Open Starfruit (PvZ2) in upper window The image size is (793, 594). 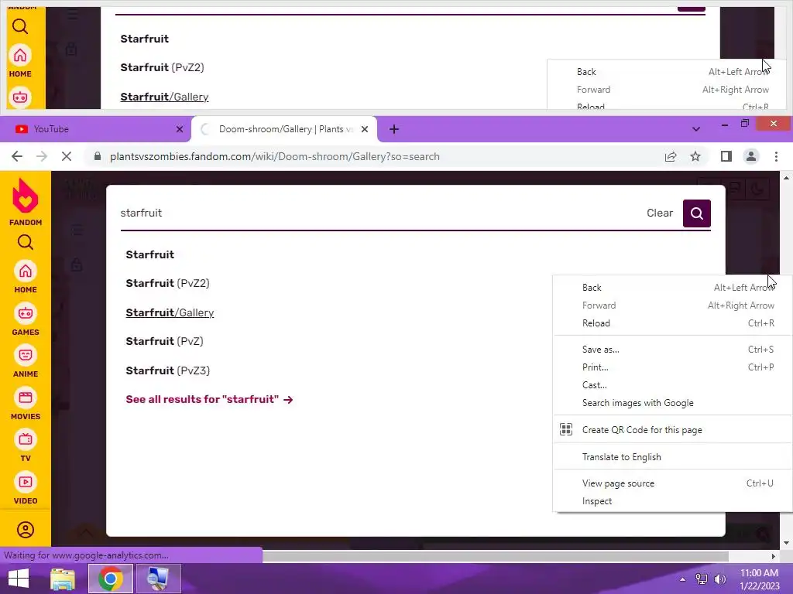[162, 68]
